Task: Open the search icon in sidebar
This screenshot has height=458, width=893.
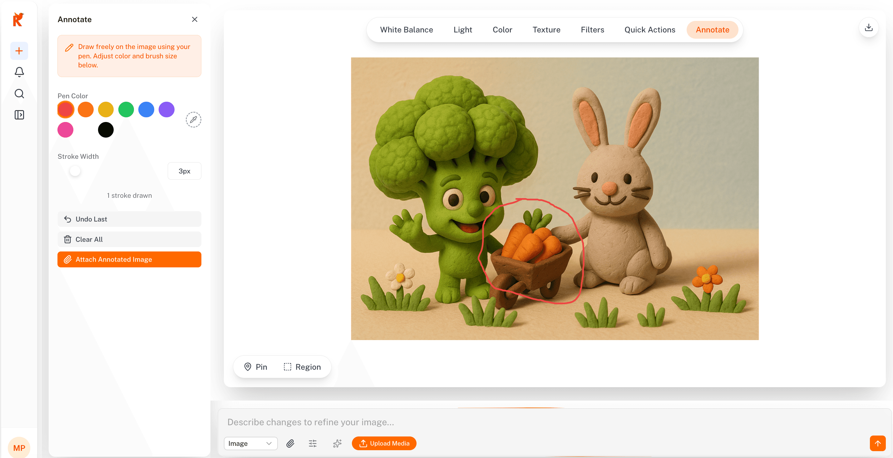Action: pos(19,94)
